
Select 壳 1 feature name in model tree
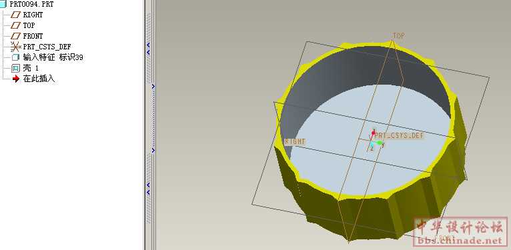coord(31,69)
